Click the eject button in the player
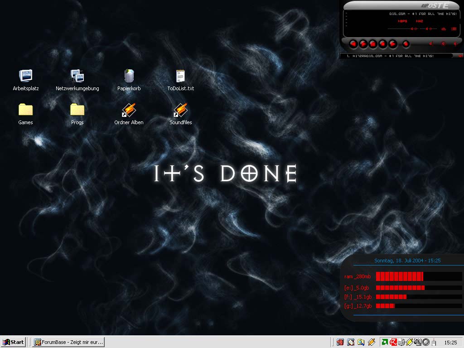464x348 pixels. 406,44
